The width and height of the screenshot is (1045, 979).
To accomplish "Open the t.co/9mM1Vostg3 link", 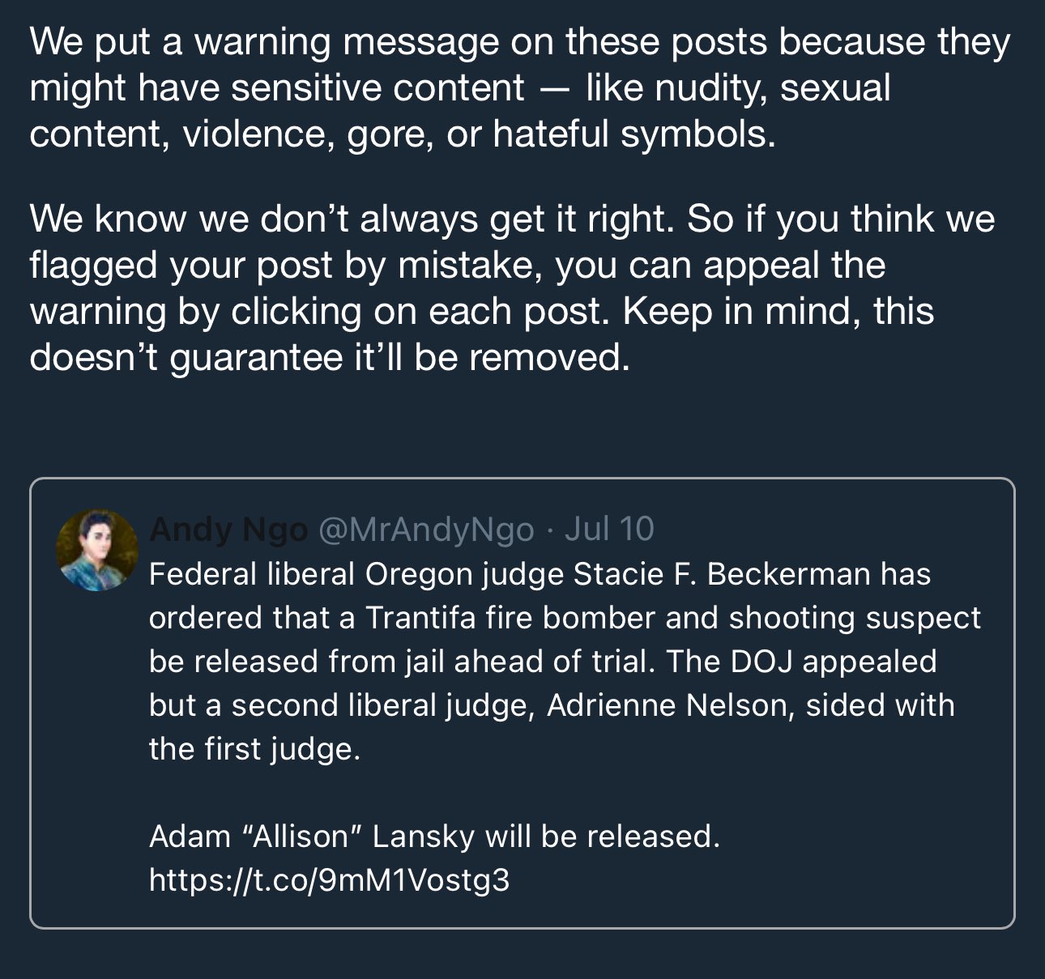I will [x=329, y=879].
